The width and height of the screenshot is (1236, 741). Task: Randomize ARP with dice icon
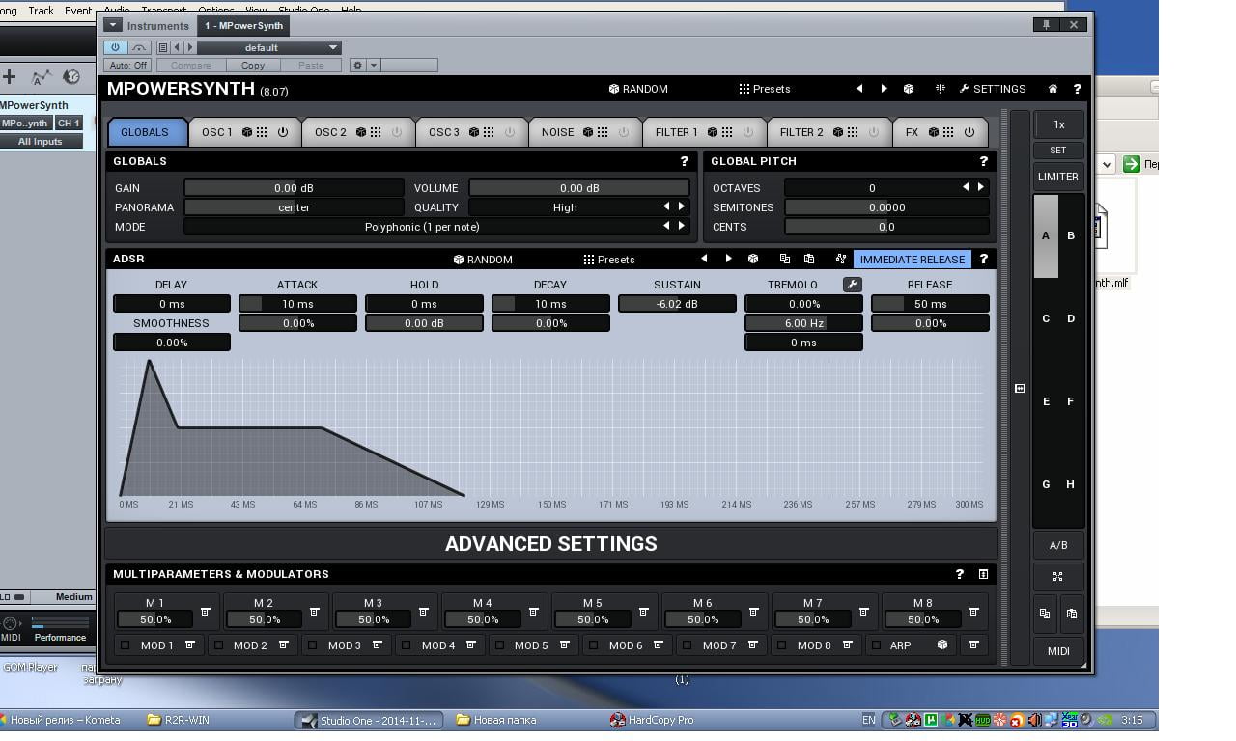[942, 645]
